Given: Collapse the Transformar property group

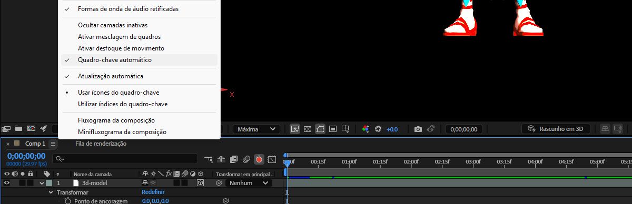Looking at the screenshot, I should (x=51, y=192).
